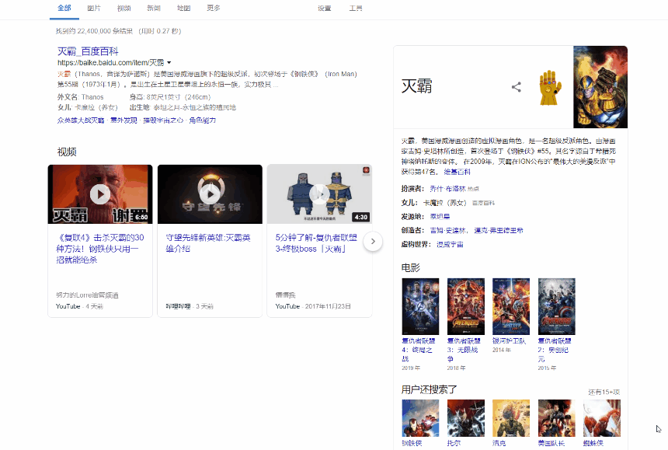
Task: Switch to the 图片 search tab
Action: pyautogui.click(x=94, y=8)
